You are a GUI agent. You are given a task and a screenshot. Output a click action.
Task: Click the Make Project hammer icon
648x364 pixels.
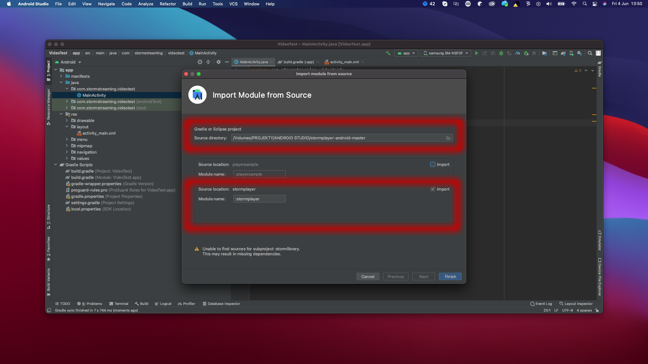coord(388,53)
